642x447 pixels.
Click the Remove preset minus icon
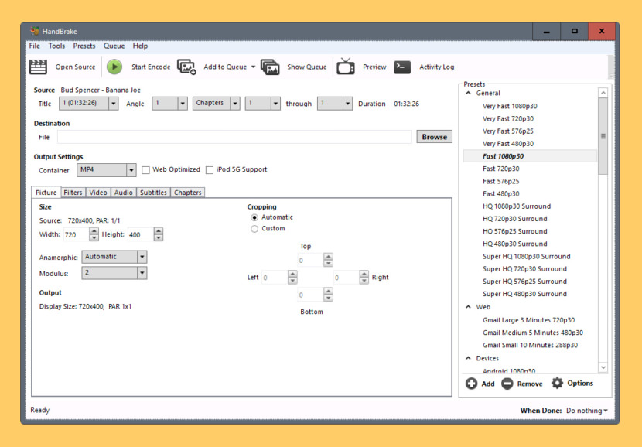tap(507, 384)
